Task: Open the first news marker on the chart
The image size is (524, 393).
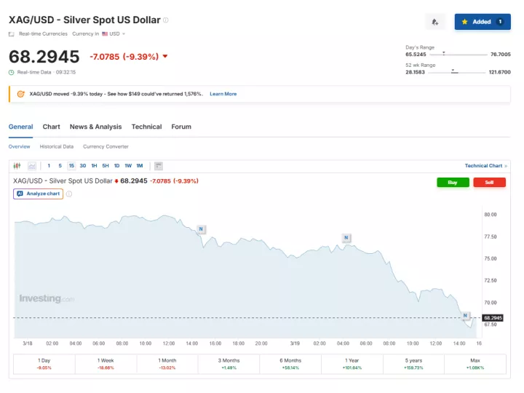Action: pyautogui.click(x=201, y=229)
